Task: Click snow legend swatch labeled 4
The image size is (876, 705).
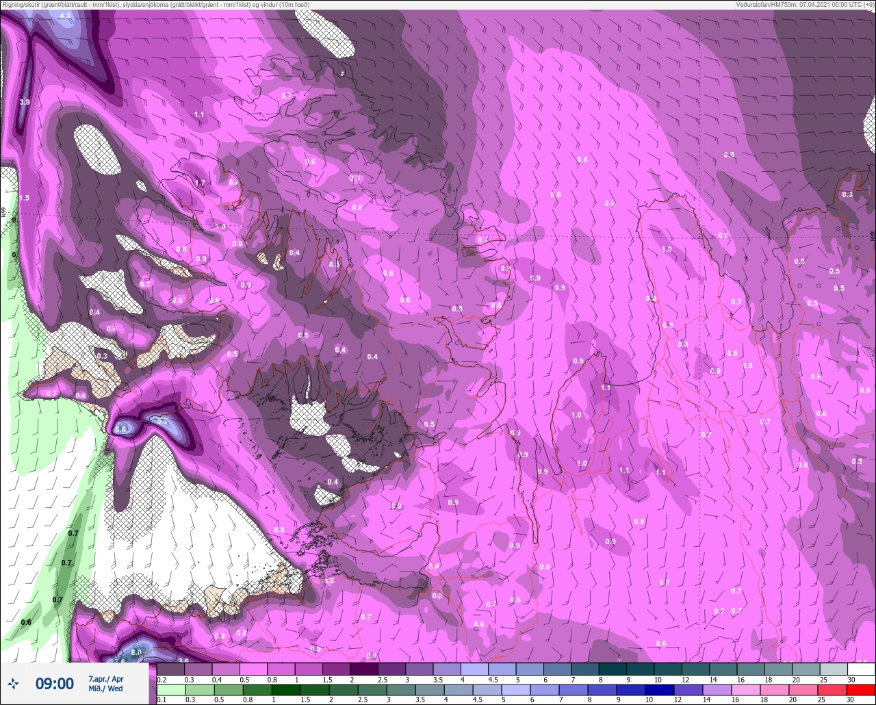Action: (474, 669)
